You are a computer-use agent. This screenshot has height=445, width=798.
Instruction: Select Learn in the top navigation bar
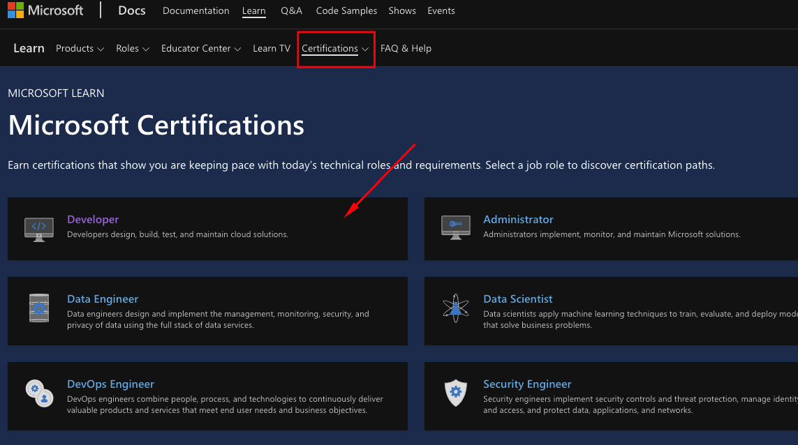[x=254, y=10]
